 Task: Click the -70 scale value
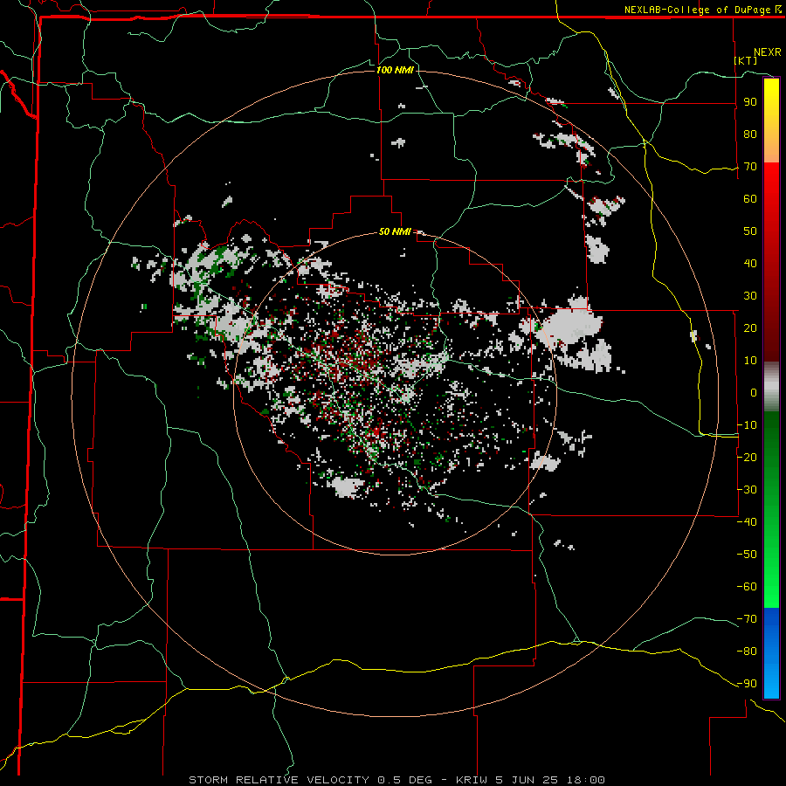point(747,619)
